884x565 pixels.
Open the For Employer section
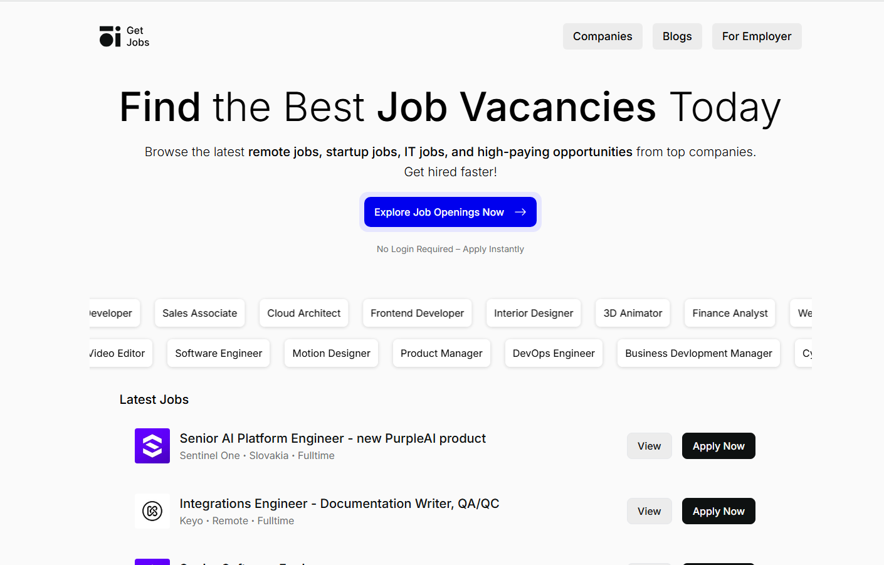click(x=757, y=36)
